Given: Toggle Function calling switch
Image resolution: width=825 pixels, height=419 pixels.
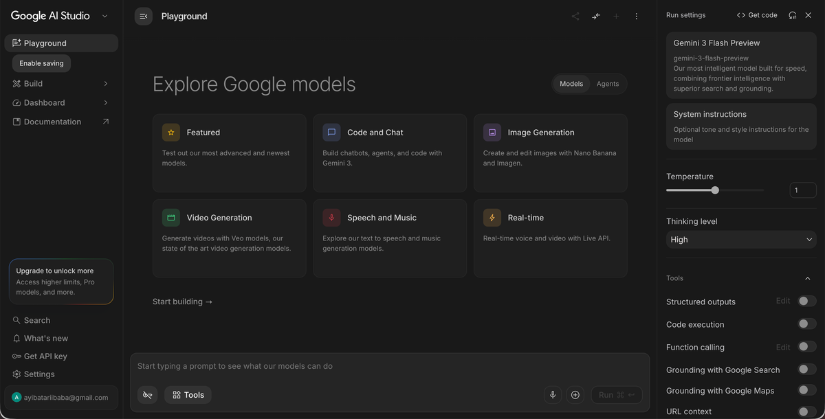Looking at the screenshot, I should pyautogui.click(x=806, y=346).
